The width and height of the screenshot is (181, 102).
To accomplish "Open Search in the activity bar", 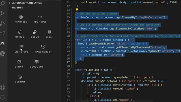I will 3,3.
